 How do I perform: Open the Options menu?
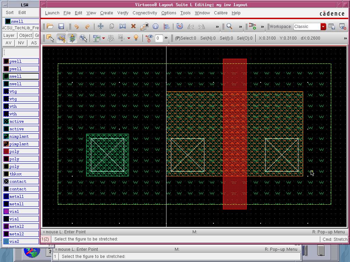click(169, 13)
